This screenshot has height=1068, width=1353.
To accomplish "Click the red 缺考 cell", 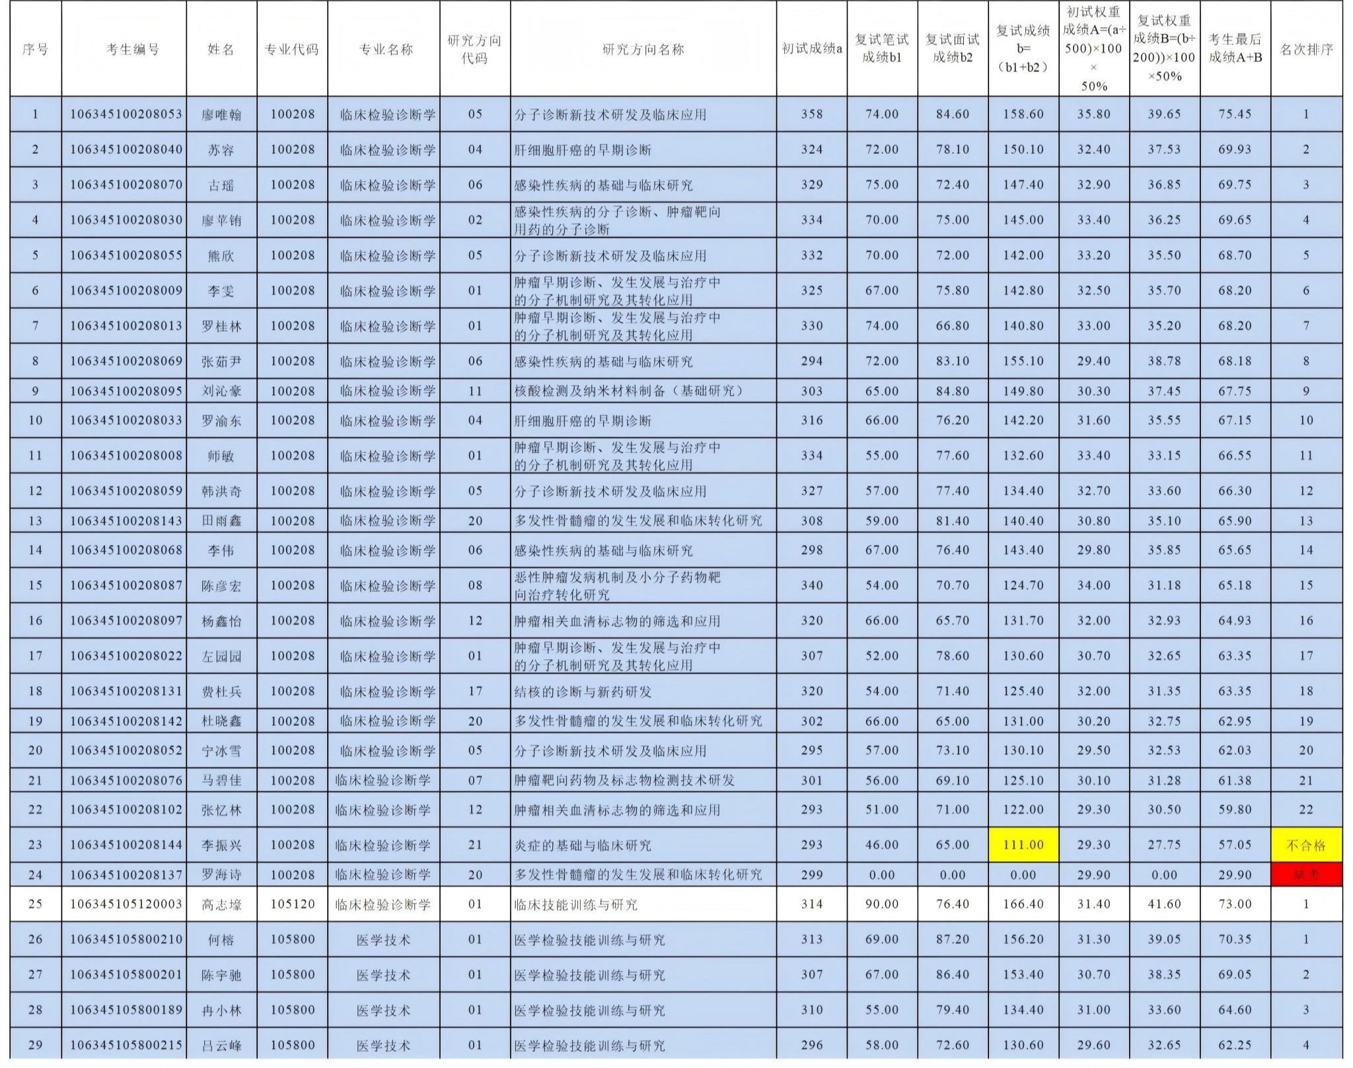I will click(1306, 874).
